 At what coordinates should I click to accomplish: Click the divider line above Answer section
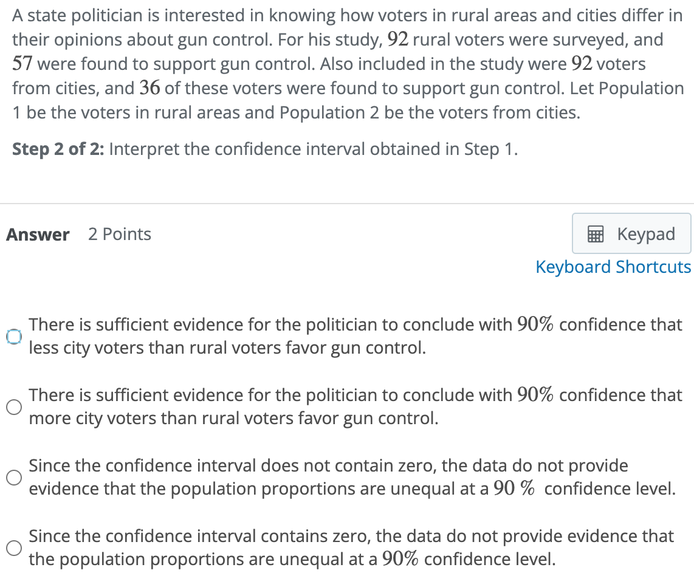click(x=347, y=204)
